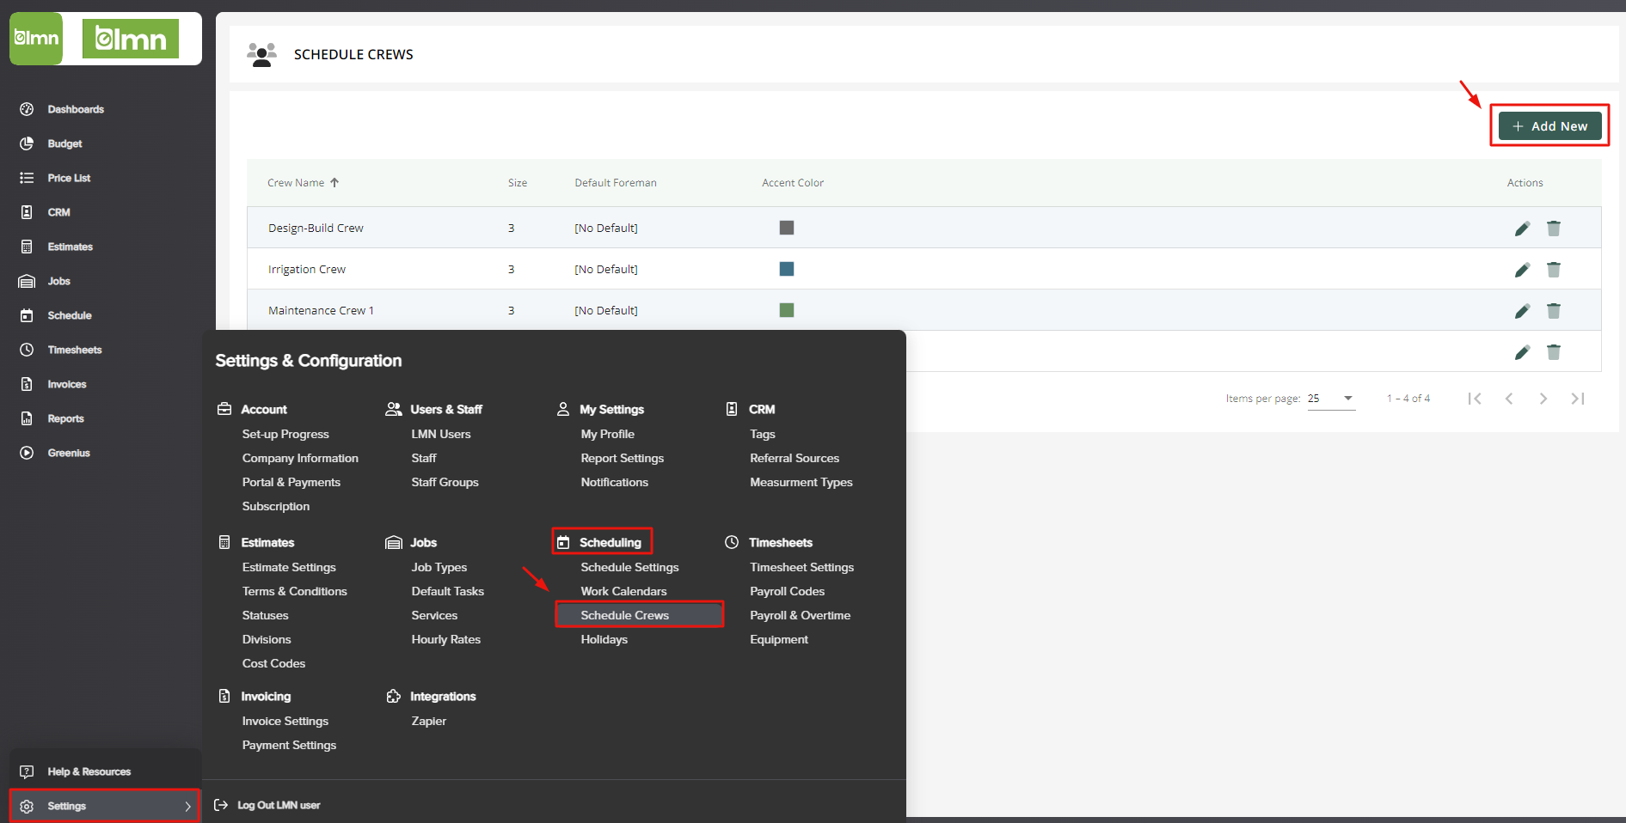Click the Timesheets clock icon in sidebar
This screenshot has height=823, width=1626.
pos(27,350)
